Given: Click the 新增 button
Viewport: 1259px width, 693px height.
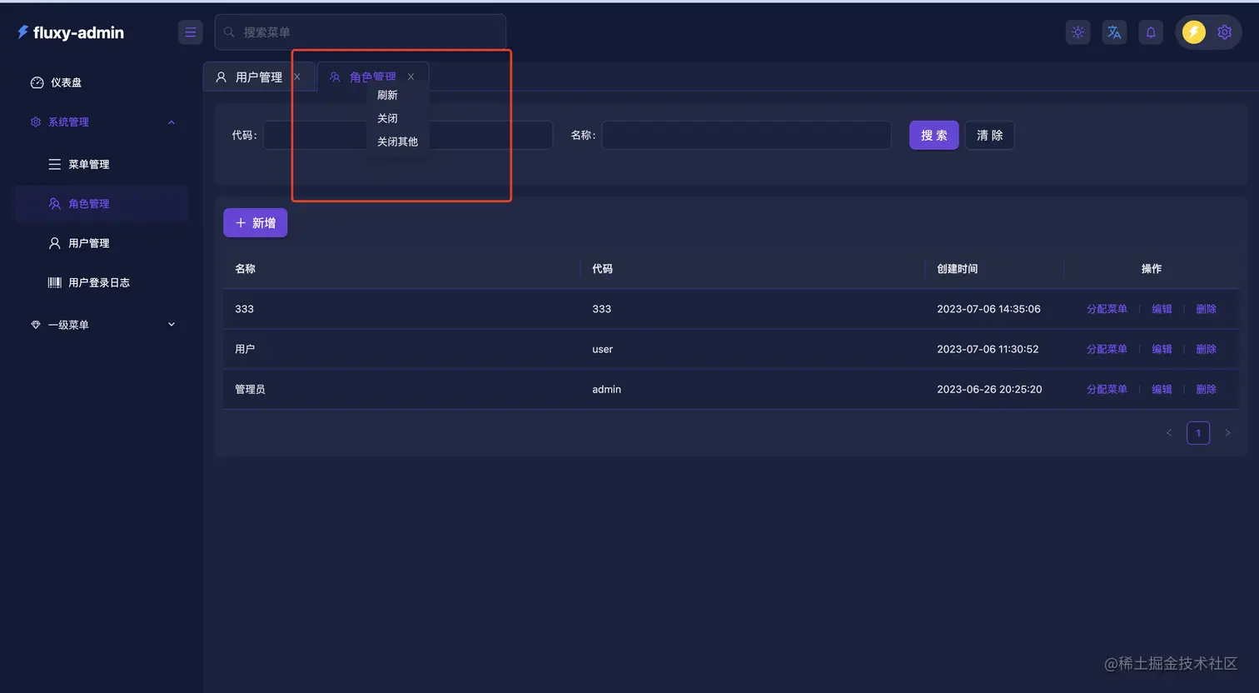Looking at the screenshot, I should click(255, 222).
